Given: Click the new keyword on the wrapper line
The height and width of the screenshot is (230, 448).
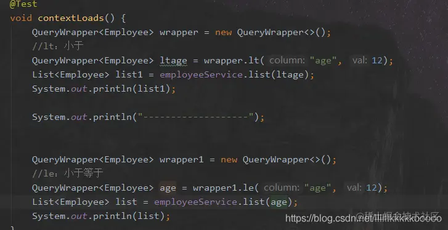Looking at the screenshot, I should pyautogui.click(x=223, y=33).
